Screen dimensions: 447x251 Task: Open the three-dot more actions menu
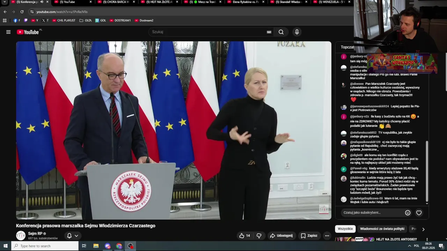tap(327, 236)
